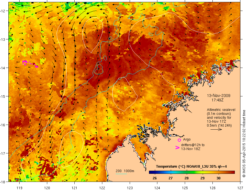
Task: Click longitude axis label 127
Action: tap(240, 188)
